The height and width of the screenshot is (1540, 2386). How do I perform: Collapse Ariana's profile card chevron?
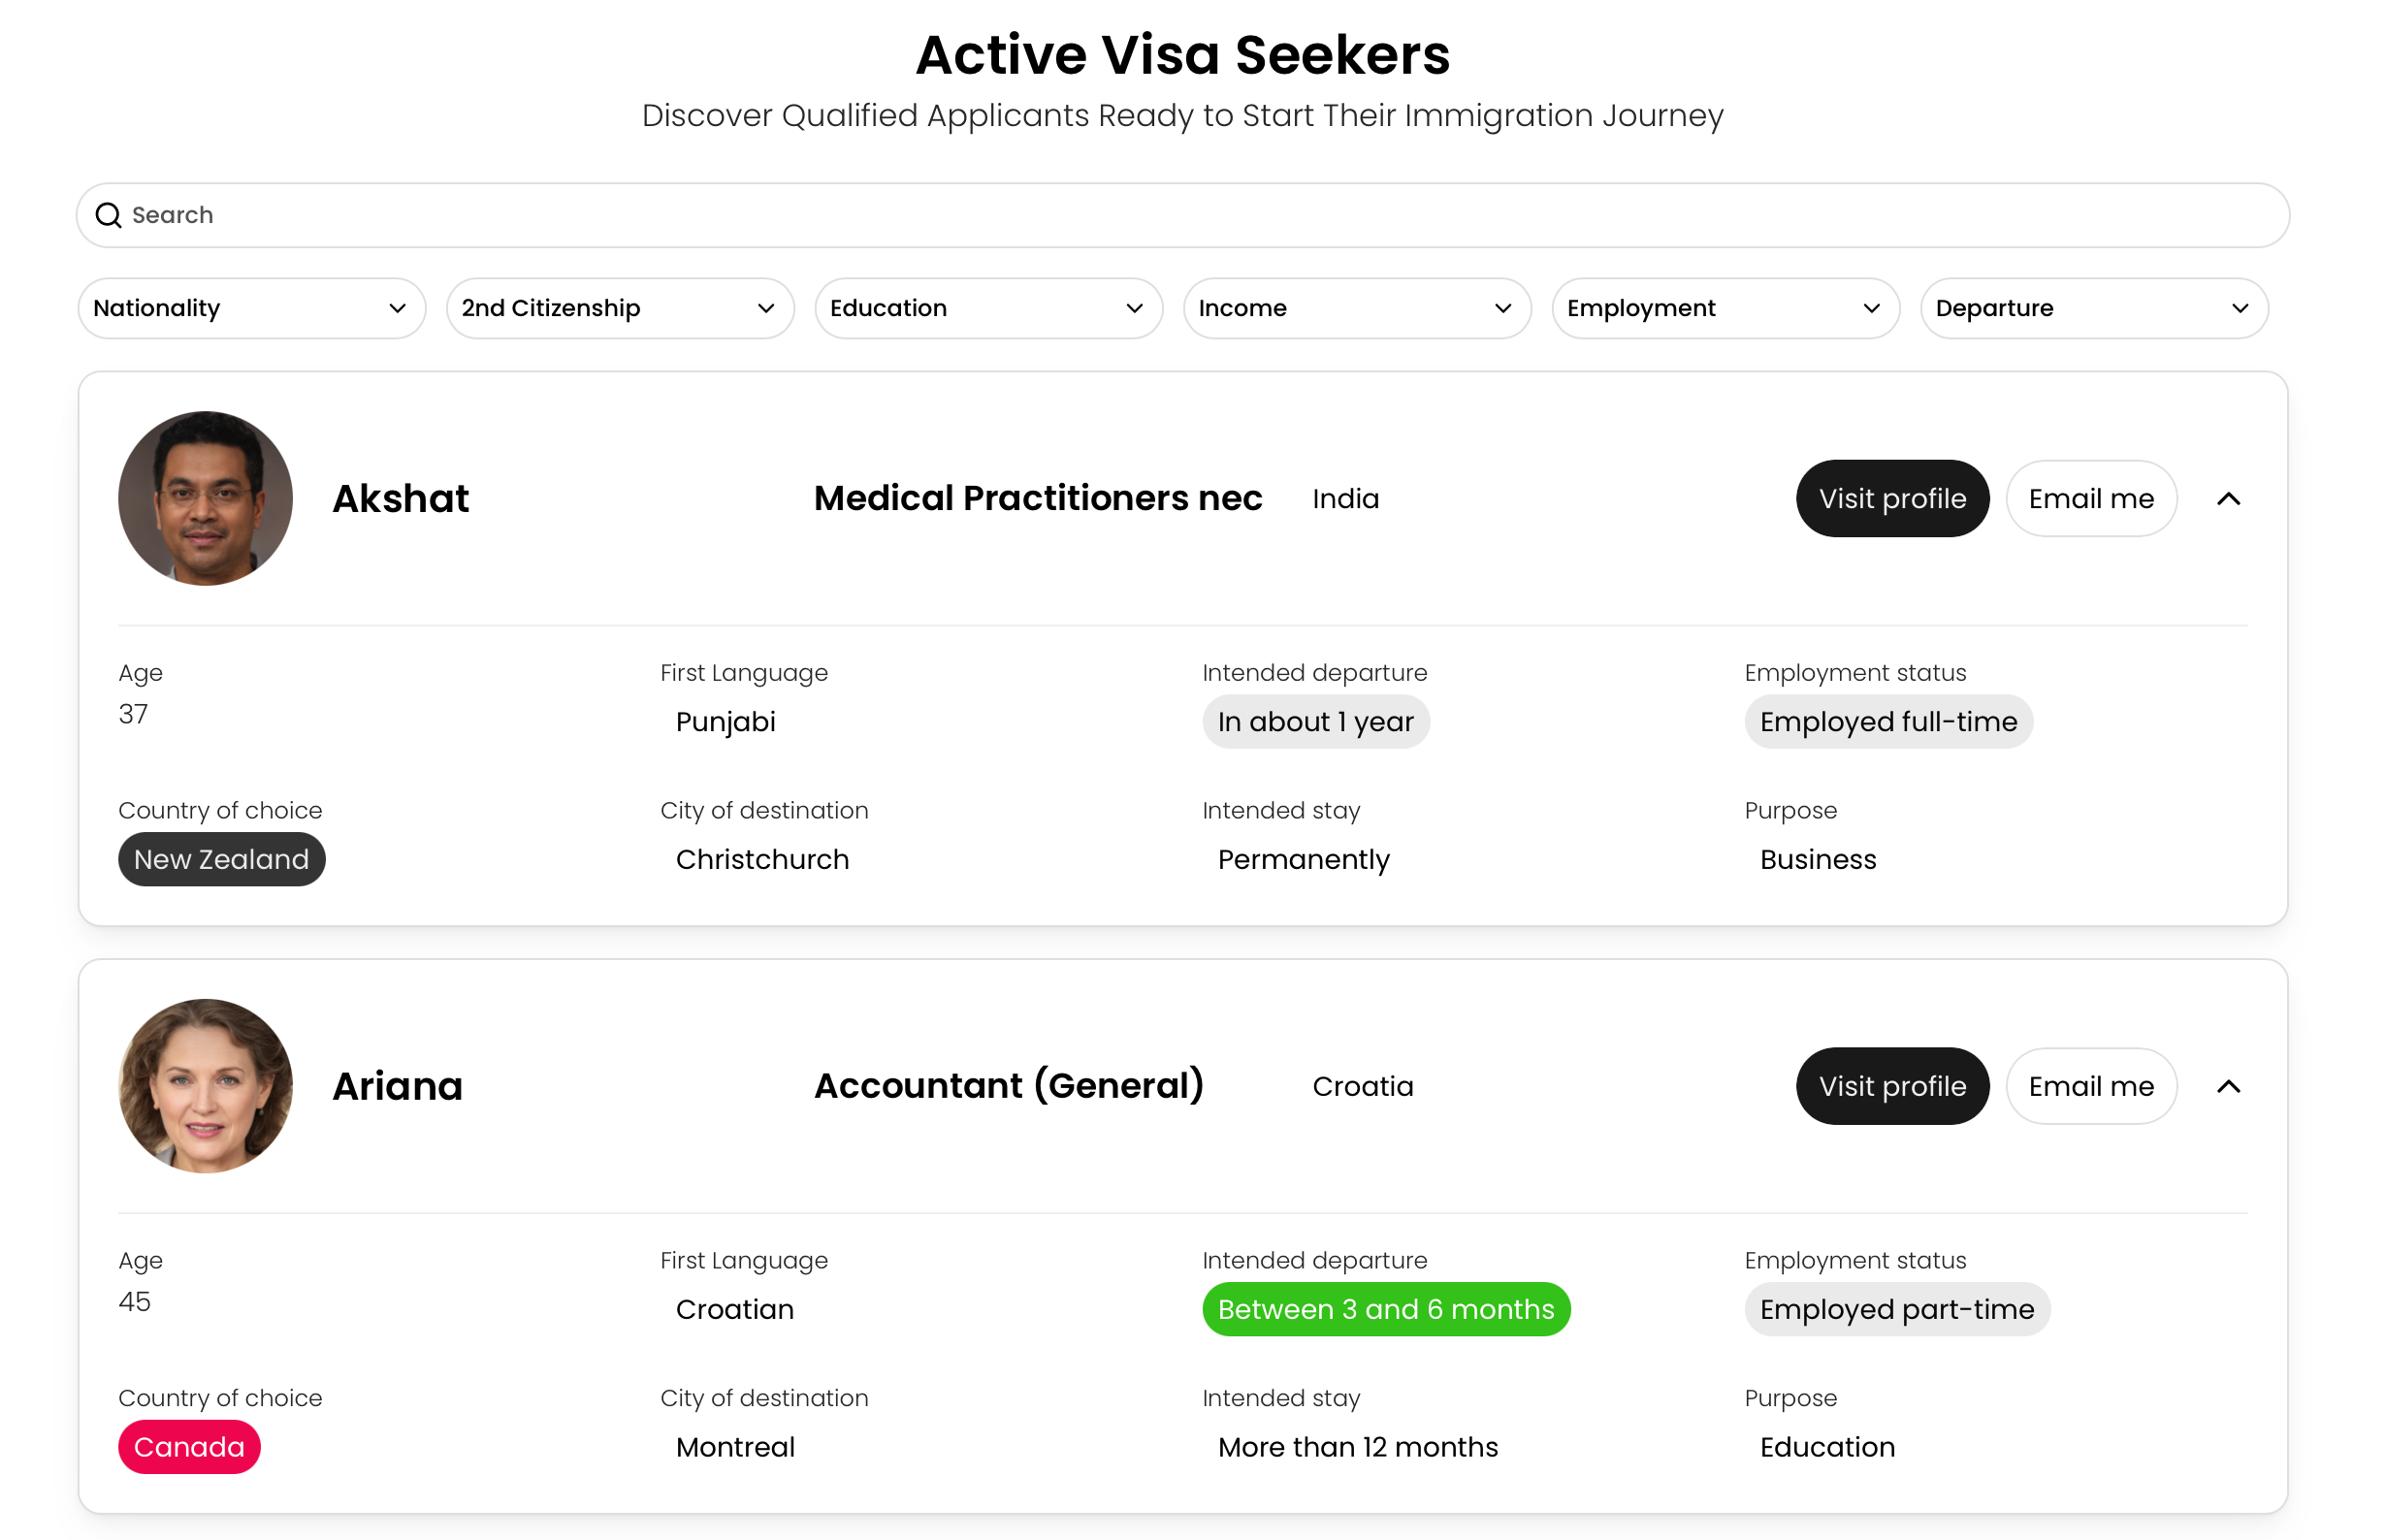[x=2228, y=1087]
